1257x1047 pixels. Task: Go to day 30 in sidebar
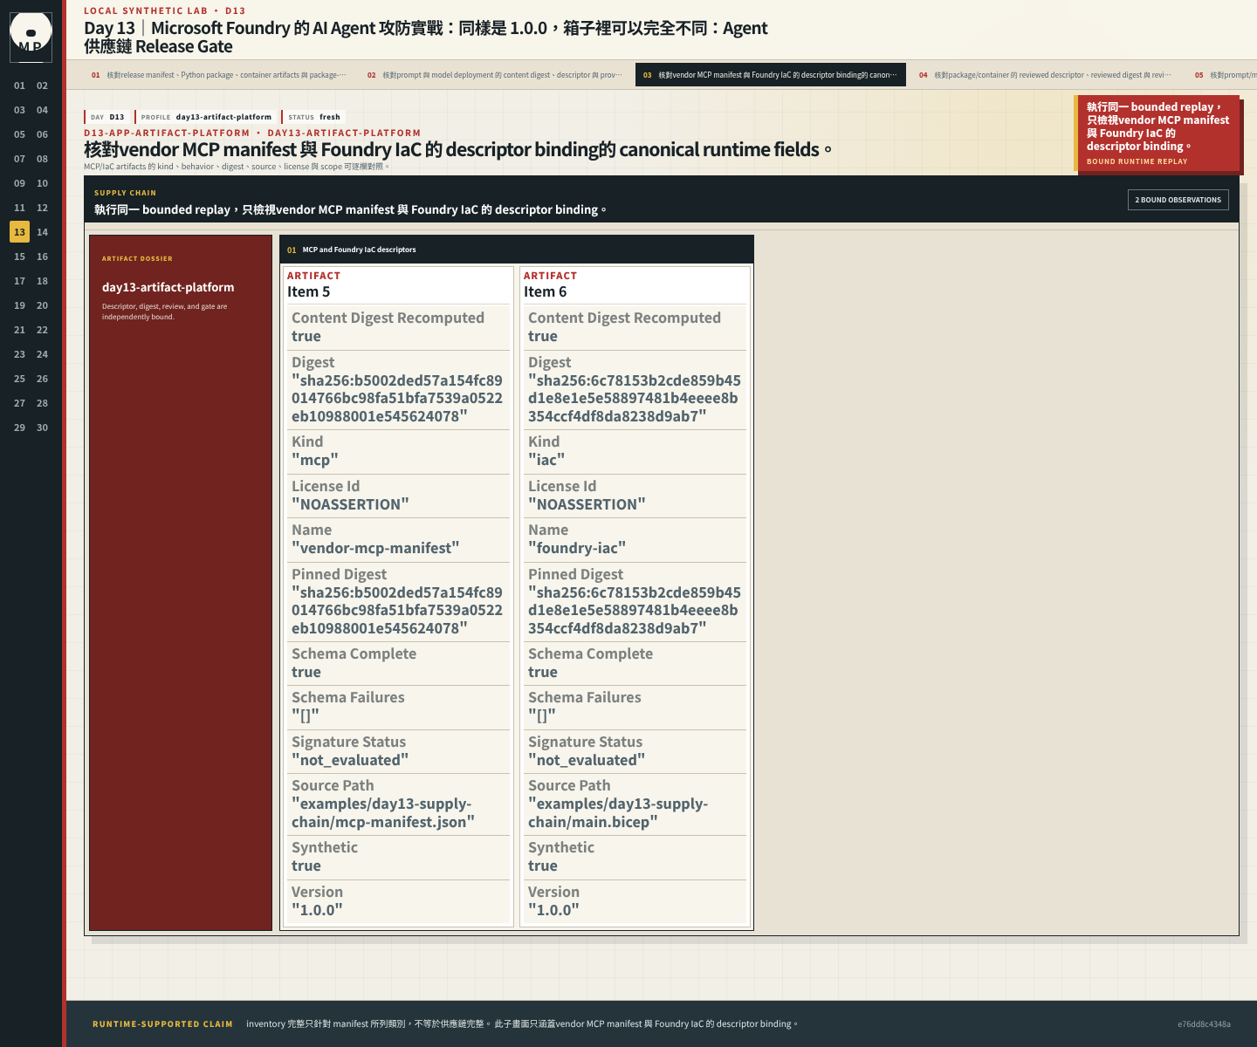pos(42,428)
